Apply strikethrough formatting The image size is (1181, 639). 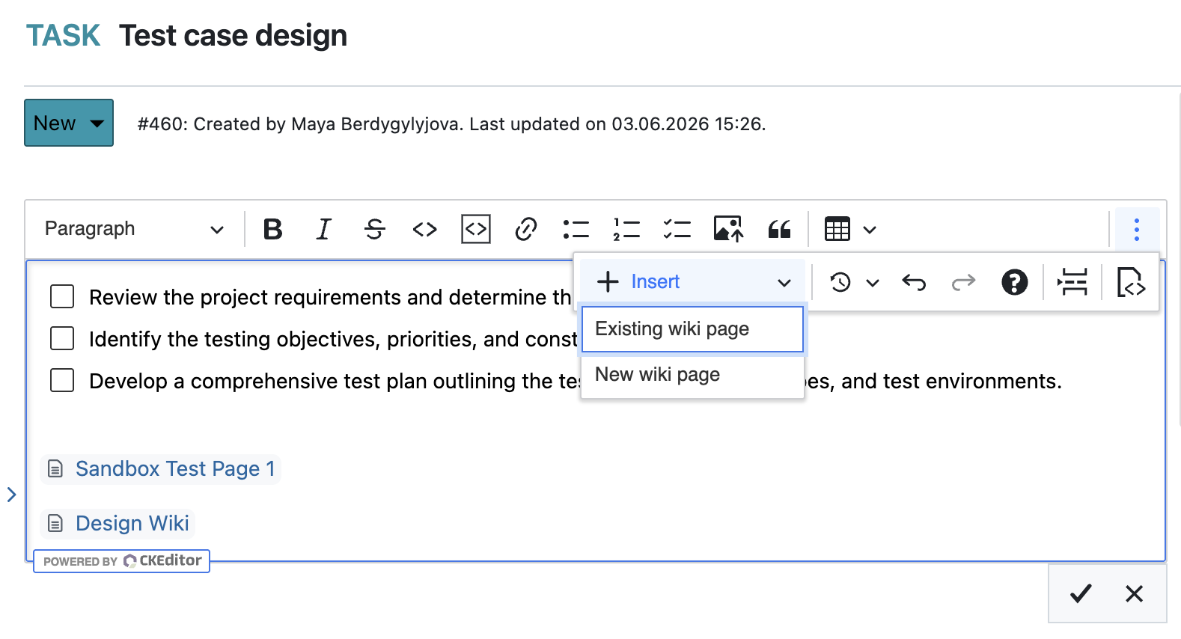tap(374, 229)
